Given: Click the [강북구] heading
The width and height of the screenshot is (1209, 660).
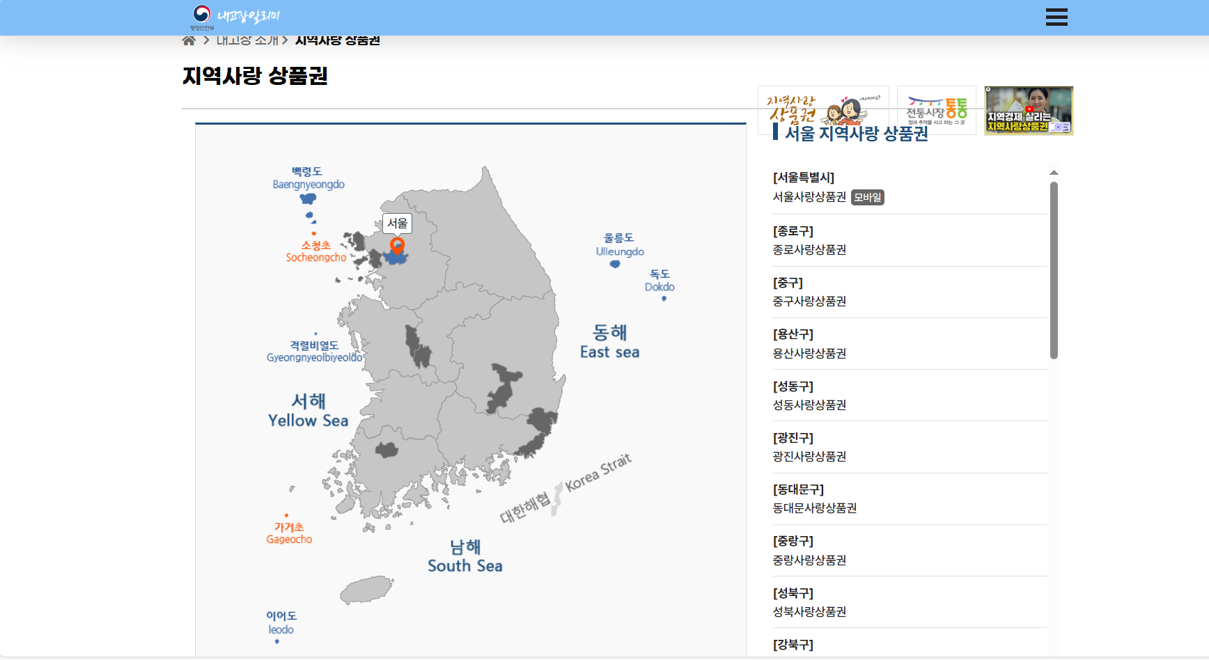Looking at the screenshot, I should (793, 645).
